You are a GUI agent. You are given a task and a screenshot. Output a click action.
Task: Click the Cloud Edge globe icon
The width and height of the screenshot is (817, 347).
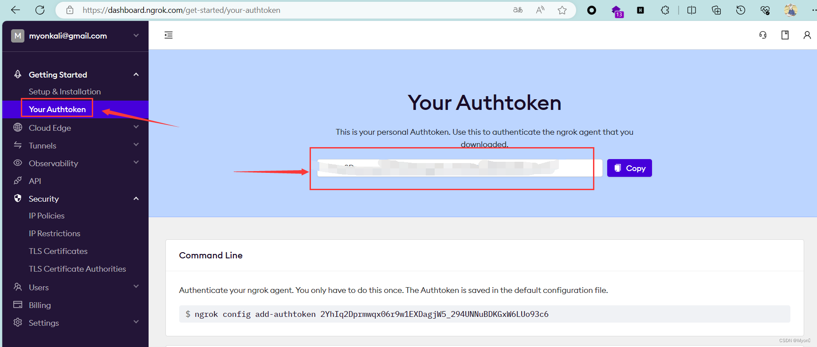(18, 127)
